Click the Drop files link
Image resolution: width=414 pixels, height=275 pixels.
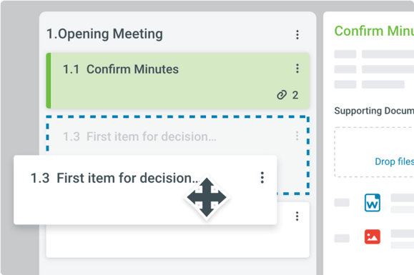click(394, 161)
